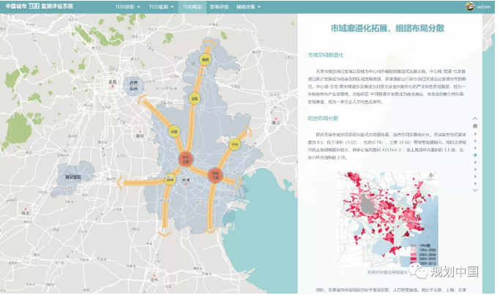Click the yellow 蓟州 node marker
Viewport: 497px width, 295px height.
click(206, 58)
